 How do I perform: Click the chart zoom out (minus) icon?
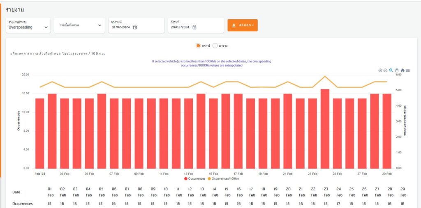386,71
